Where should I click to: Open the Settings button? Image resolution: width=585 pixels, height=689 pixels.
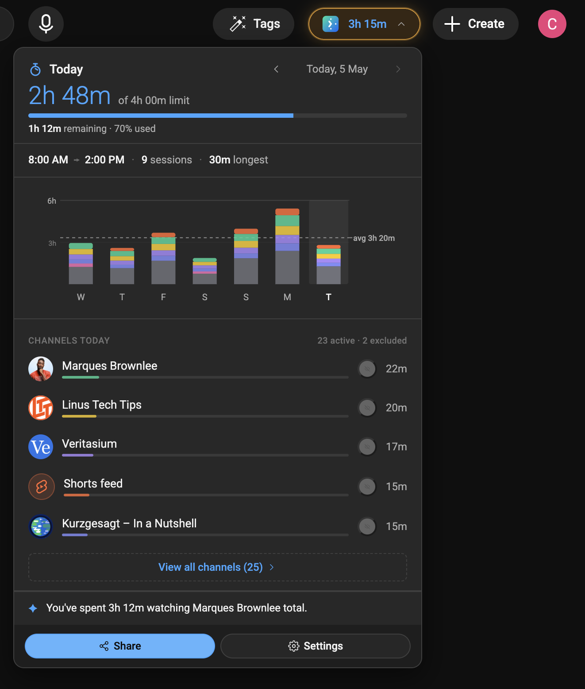click(316, 646)
